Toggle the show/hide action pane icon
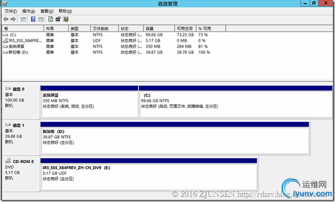This screenshot has width=335, height=202. pyautogui.click(x=41, y=20)
